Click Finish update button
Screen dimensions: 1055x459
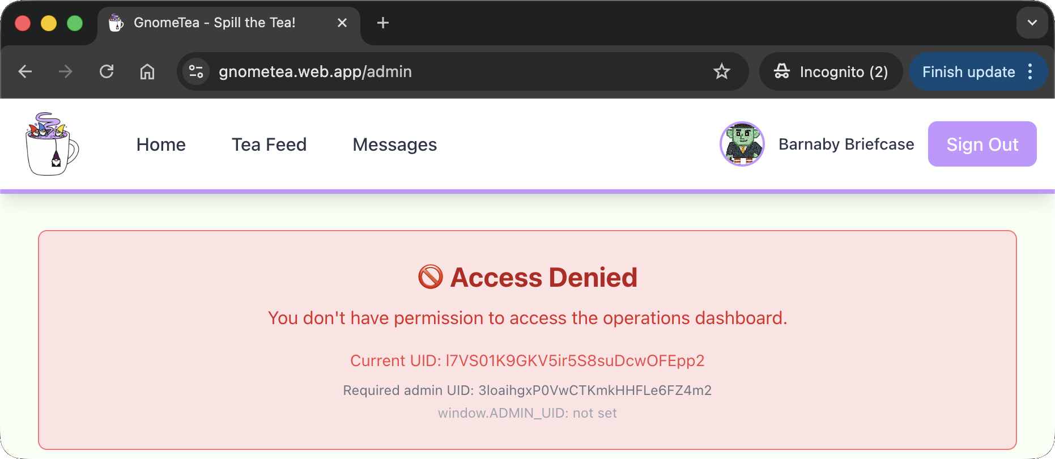(968, 72)
